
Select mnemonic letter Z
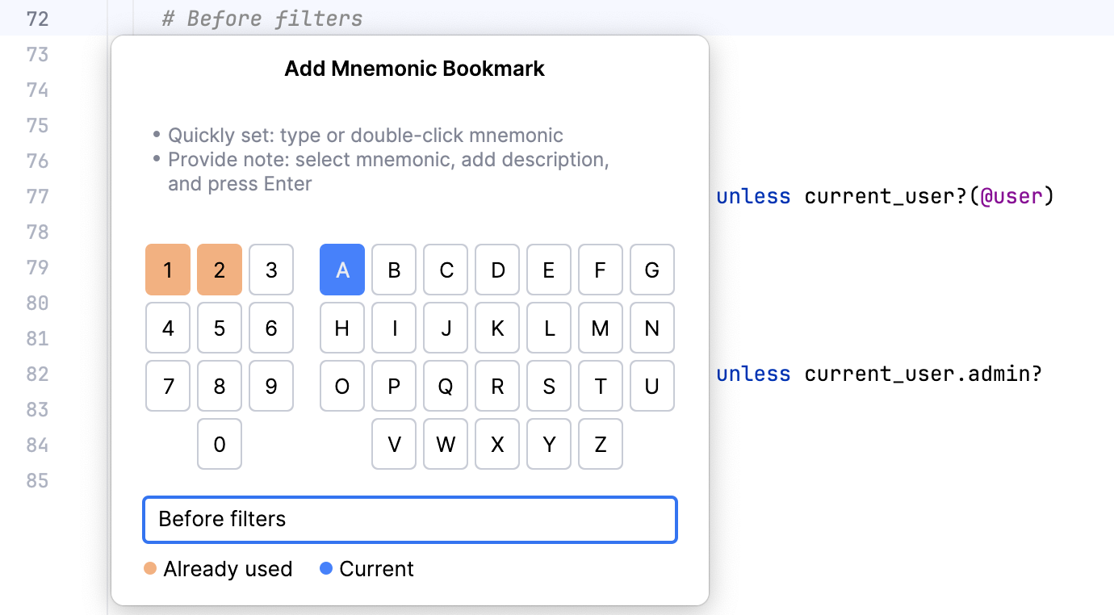(x=601, y=444)
